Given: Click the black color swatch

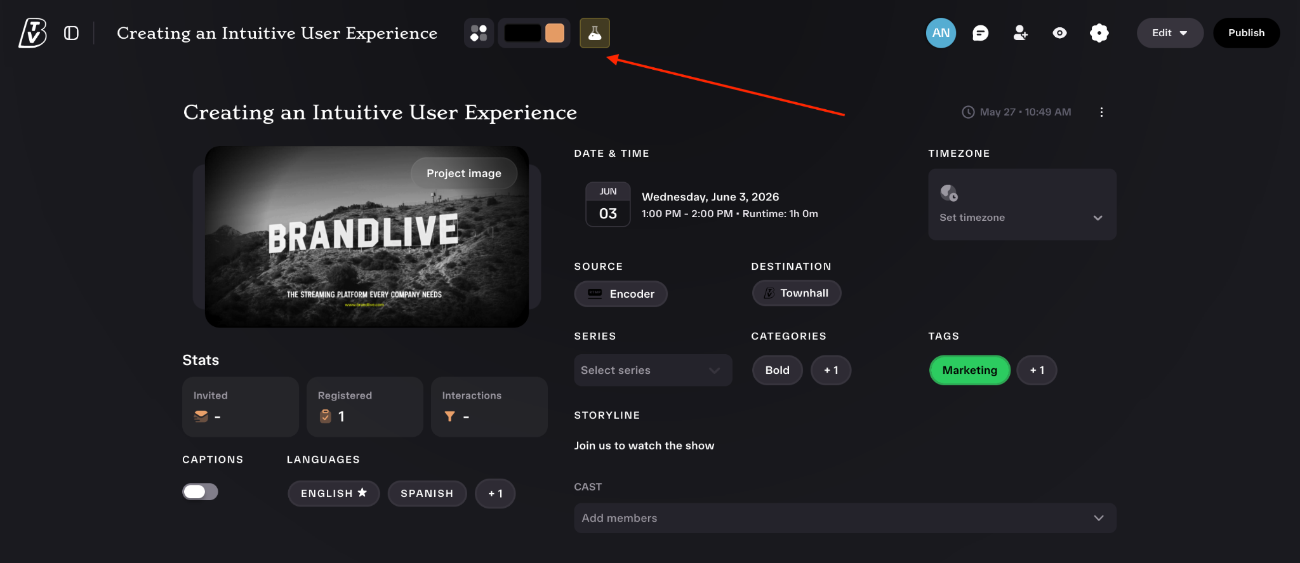Looking at the screenshot, I should (x=522, y=33).
